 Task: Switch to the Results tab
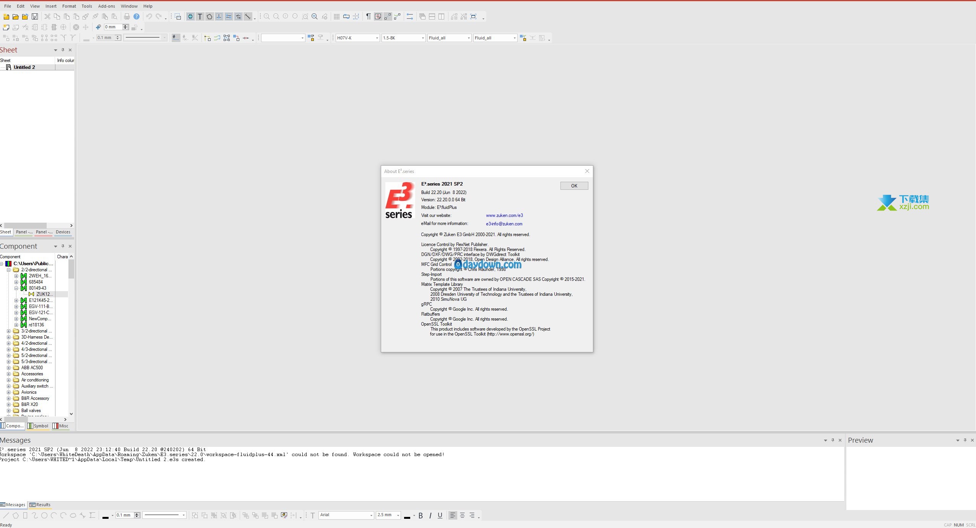[x=40, y=505]
